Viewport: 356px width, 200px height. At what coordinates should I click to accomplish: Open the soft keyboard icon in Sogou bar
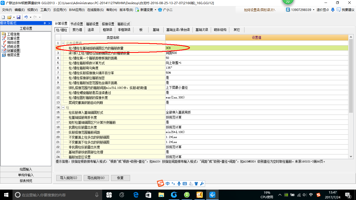185,184
